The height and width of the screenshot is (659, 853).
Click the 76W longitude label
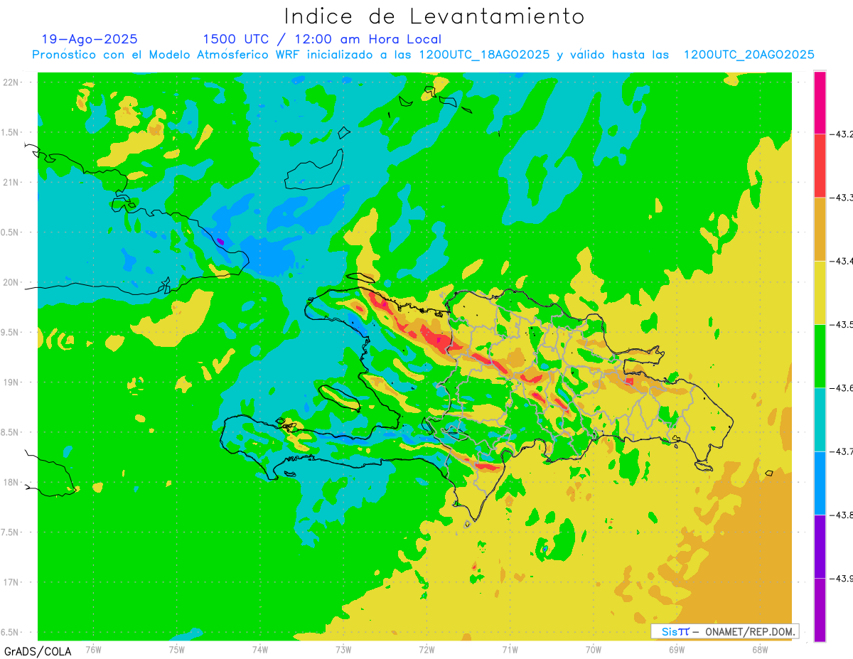pos(93,650)
